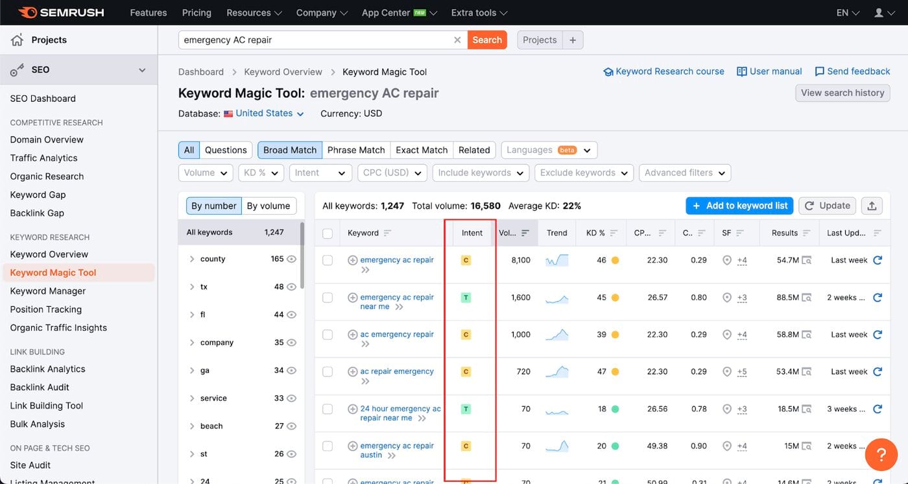Refresh data for ac emergency repair row

pos(878,335)
